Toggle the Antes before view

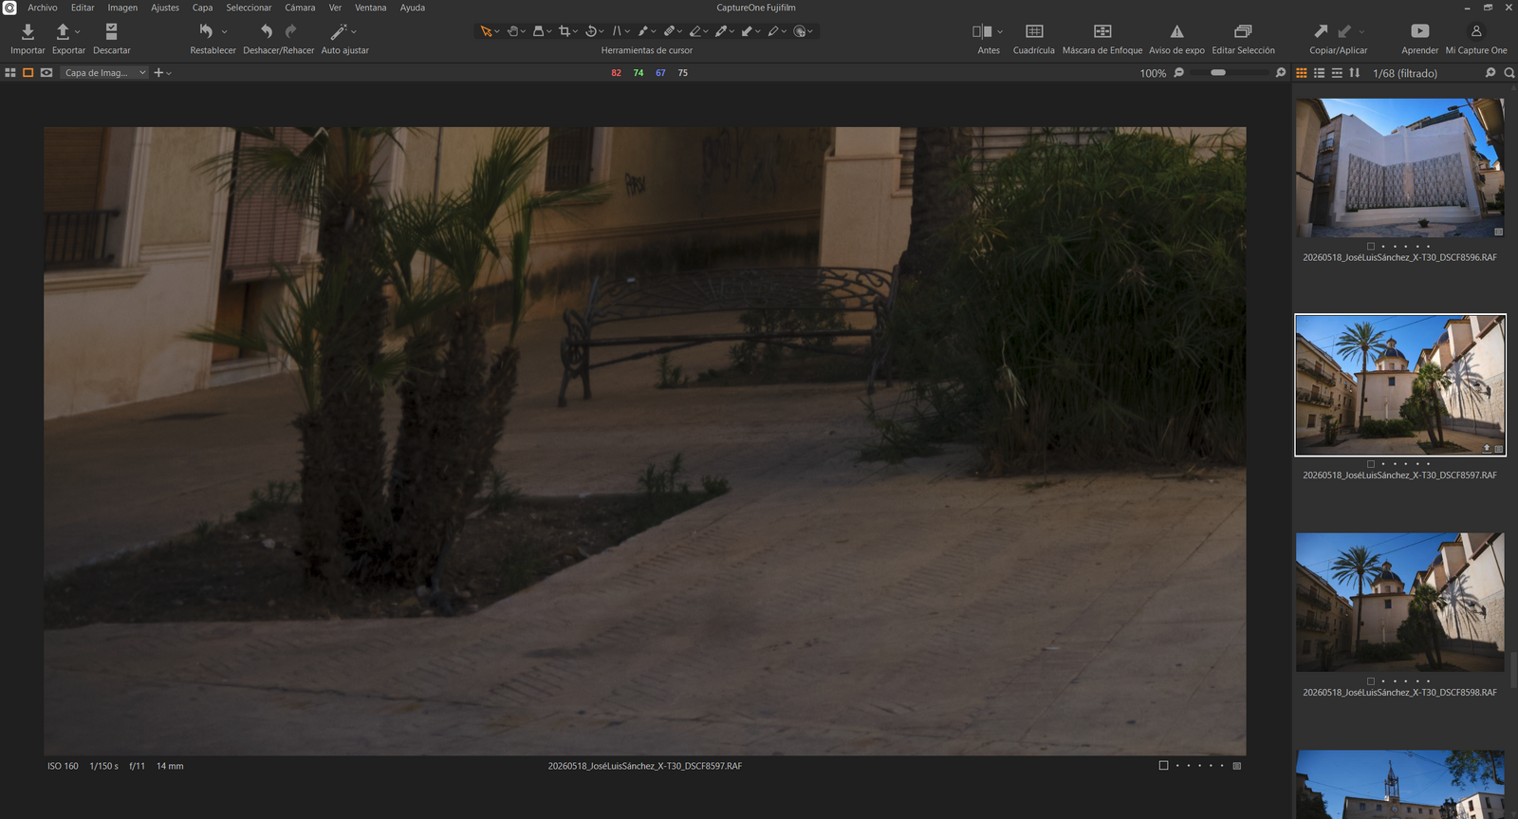pos(982,31)
